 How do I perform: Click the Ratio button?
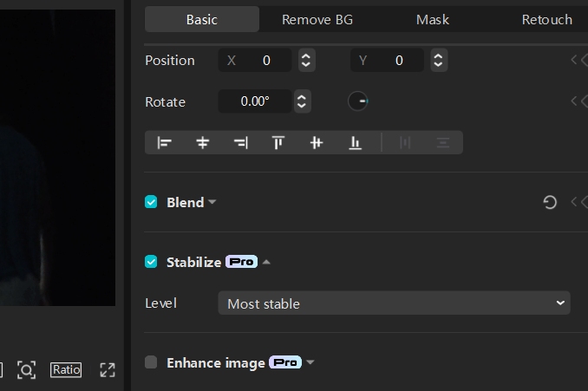66,370
